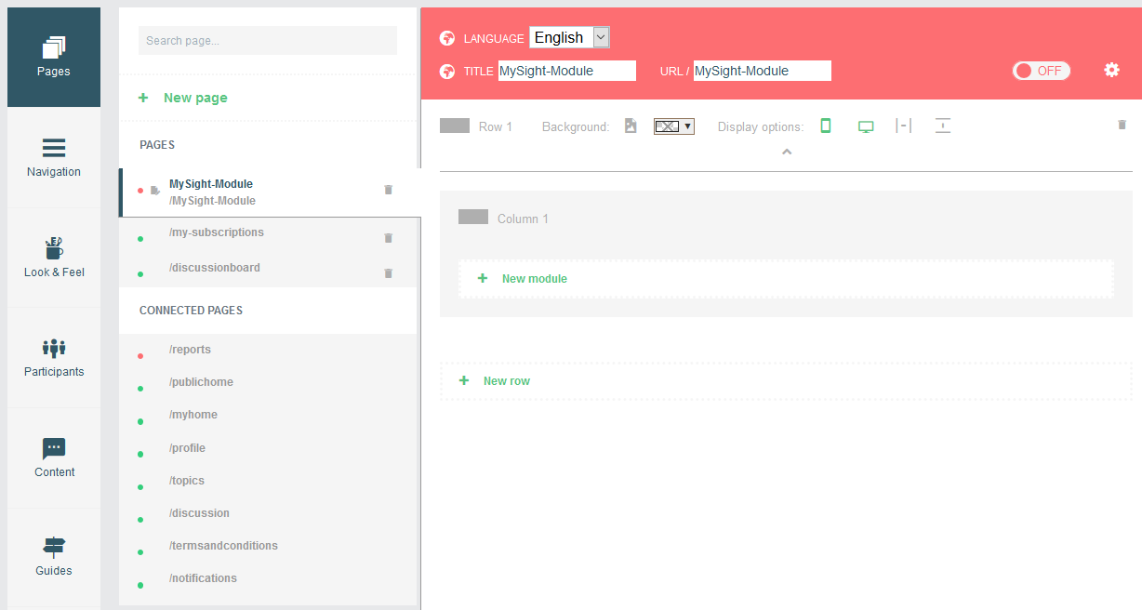Open the /publichome connected page
This screenshot has height=610, width=1142.
(201, 382)
